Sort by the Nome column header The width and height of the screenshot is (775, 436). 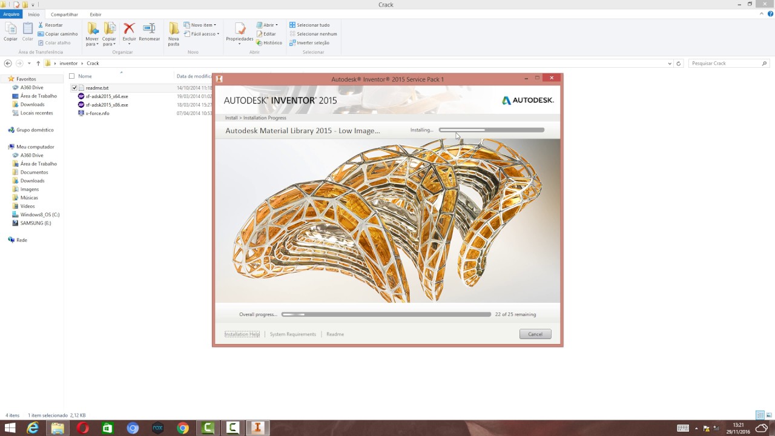pyautogui.click(x=85, y=76)
